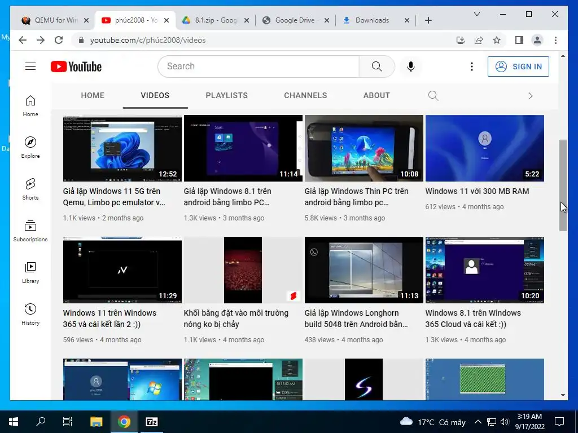Switch to the HOME channel tab
The width and height of the screenshot is (578, 433).
93,95
